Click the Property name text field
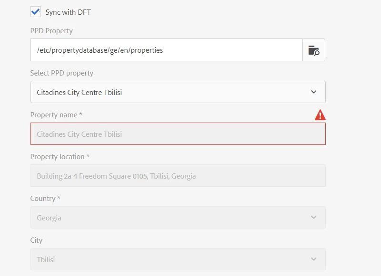 click(178, 134)
